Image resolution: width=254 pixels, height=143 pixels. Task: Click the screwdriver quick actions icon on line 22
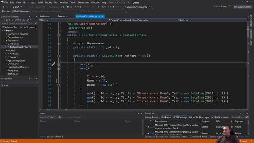[x=53, y=64]
